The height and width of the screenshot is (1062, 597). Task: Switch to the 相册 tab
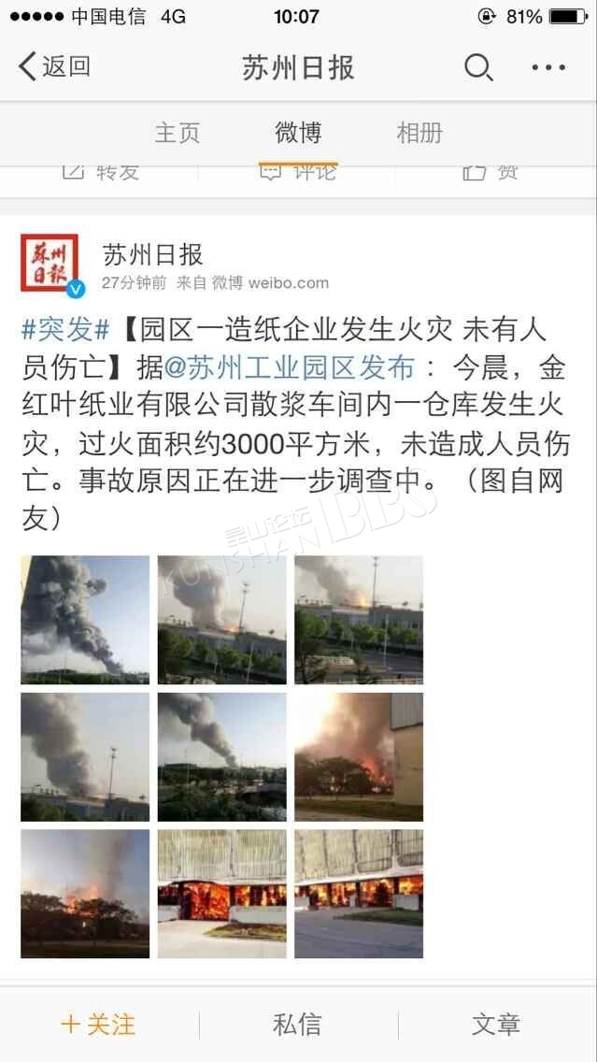419,132
